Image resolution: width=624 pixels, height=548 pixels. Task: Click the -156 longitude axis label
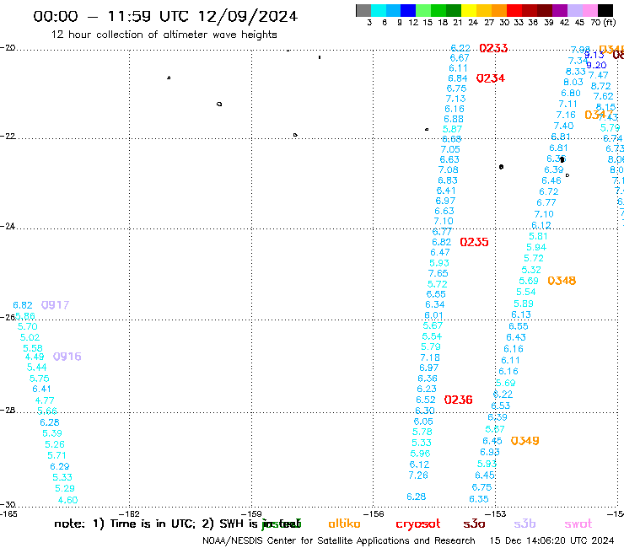coord(374,513)
